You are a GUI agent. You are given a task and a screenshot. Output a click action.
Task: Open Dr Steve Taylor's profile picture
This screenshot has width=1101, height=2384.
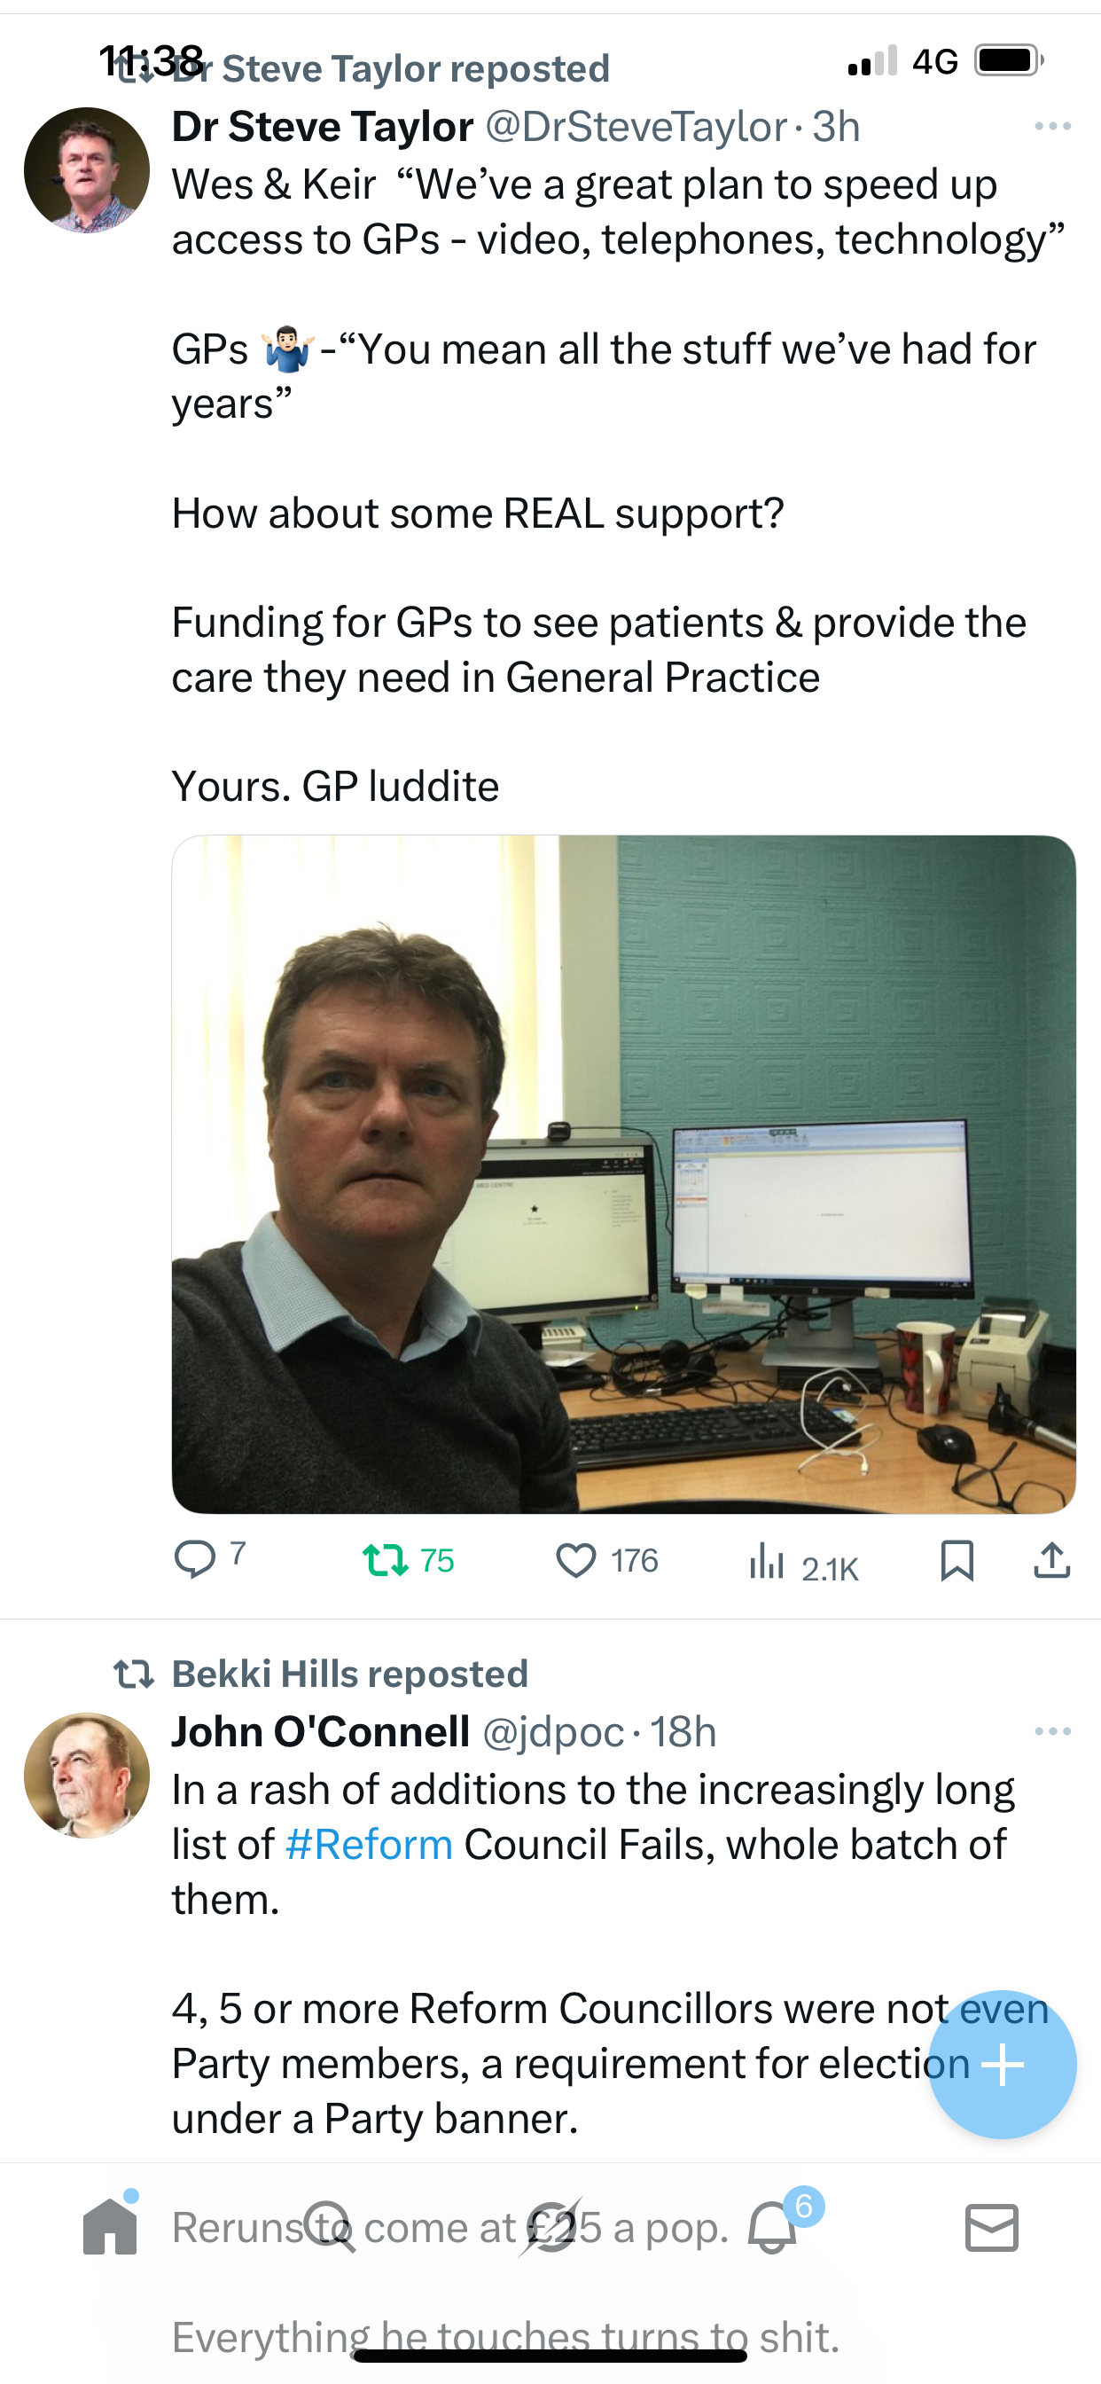click(x=87, y=170)
